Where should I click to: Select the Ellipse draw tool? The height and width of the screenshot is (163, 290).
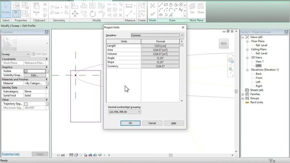(x=161, y=15)
